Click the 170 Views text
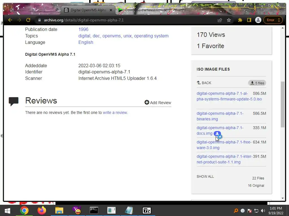Image resolution: width=289 pixels, height=216 pixels. pos(211,35)
